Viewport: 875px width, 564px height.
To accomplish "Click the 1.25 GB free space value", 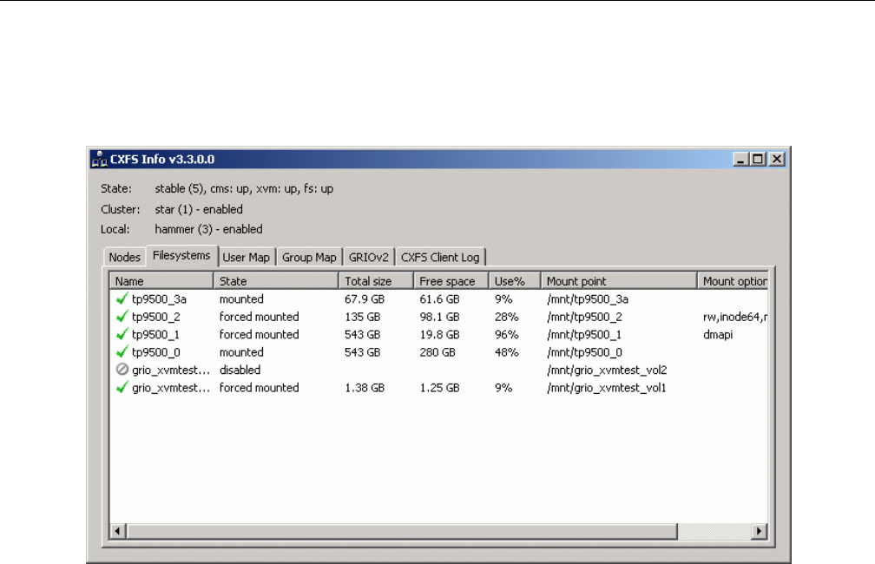I will (440, 388).
